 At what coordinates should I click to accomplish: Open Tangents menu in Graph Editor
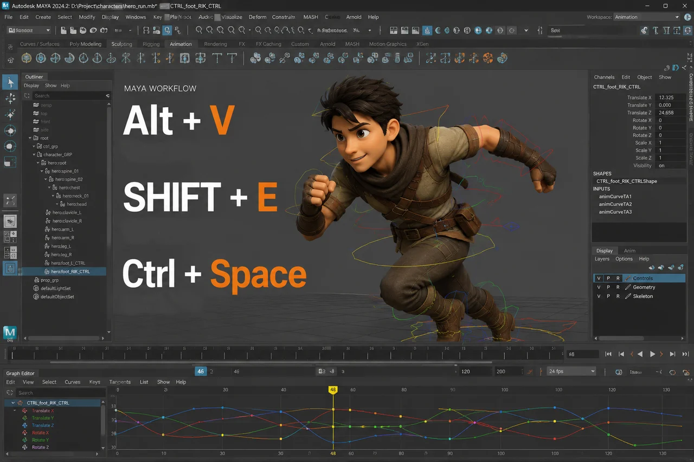coord(120,382)
